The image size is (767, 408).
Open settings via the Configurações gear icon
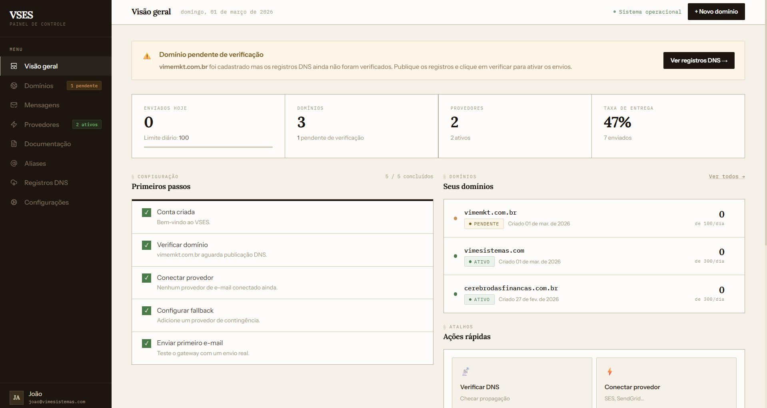pyautogui.click(x=14, y=203)
